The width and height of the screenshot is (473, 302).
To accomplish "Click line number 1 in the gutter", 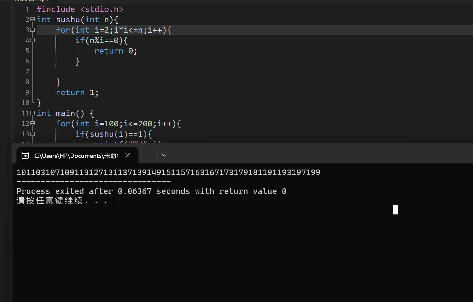I will [x=27, y=9].
